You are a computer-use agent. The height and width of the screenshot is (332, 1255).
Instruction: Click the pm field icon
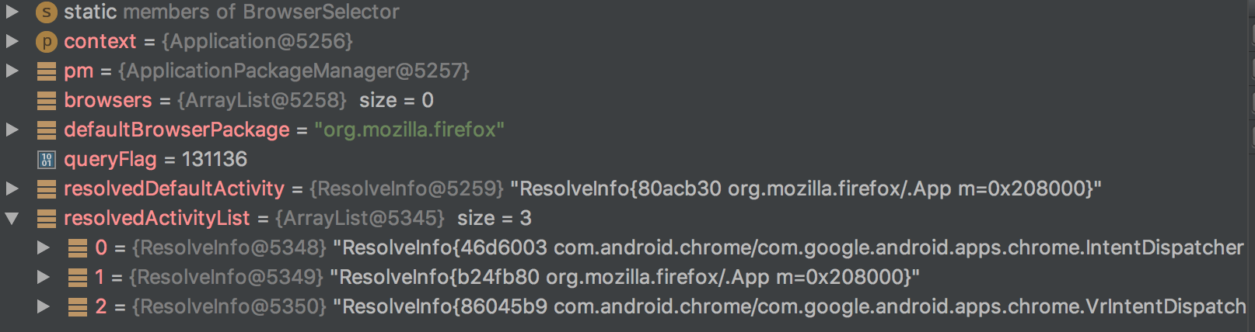47,71
